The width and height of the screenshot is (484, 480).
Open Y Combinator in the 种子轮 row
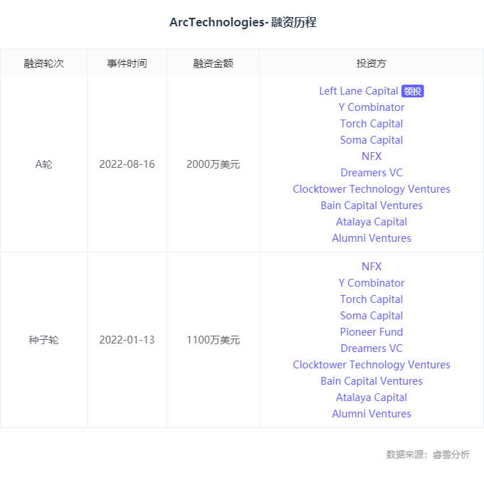point(372,283)
